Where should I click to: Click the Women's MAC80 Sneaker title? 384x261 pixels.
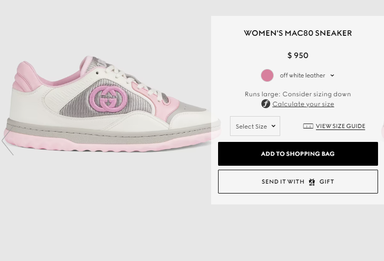[298, 33]
